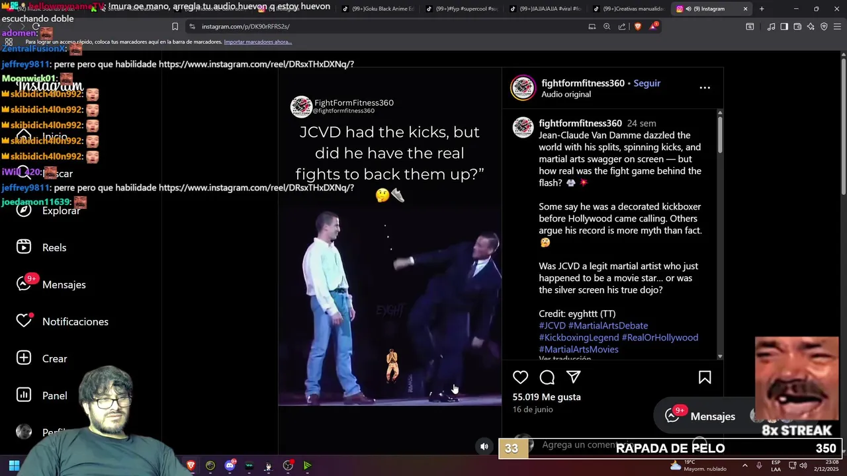This screenshot has height=476, width=847.
Task: Open OBS Studio from the taskbar
Action: coord(288,465)
